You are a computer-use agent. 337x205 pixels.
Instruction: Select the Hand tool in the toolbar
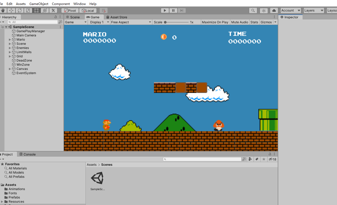(3, 10)
